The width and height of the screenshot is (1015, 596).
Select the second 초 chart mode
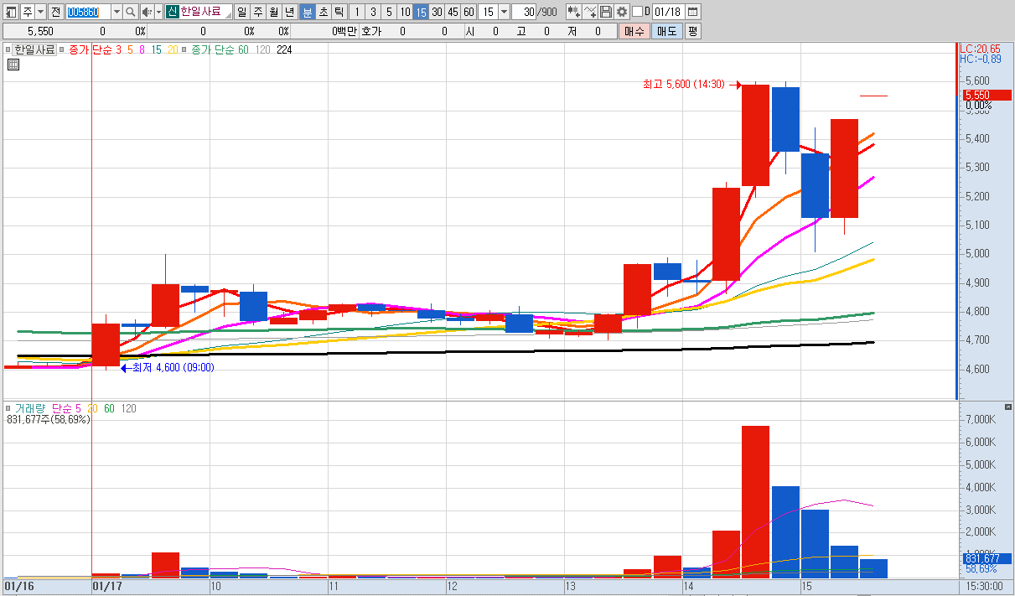coord(323,12)
